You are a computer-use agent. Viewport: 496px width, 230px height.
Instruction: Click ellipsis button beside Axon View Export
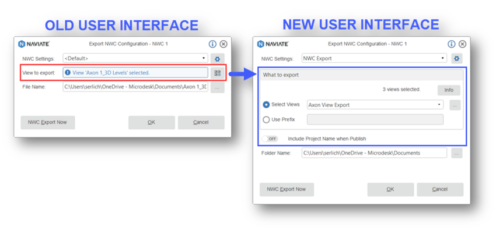(455, 105)
